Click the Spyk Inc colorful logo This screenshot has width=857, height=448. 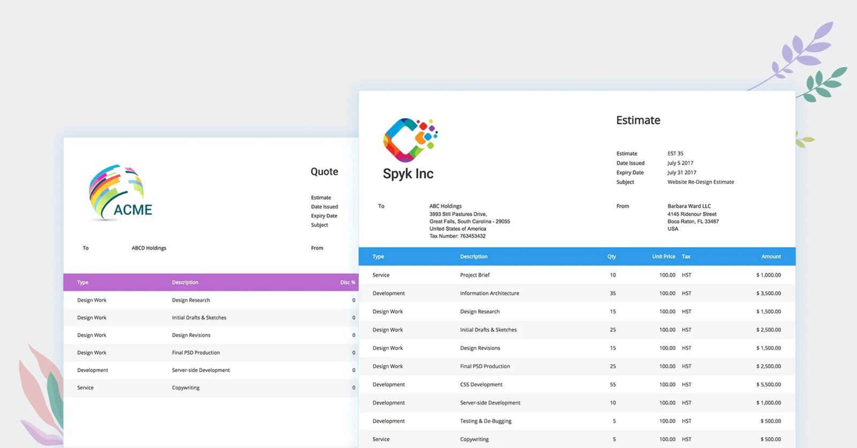click(x=410, y=140)
